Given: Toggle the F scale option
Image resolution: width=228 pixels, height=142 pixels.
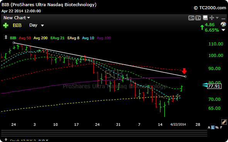Looking at the screenshot, I should [x=221, y=127].
